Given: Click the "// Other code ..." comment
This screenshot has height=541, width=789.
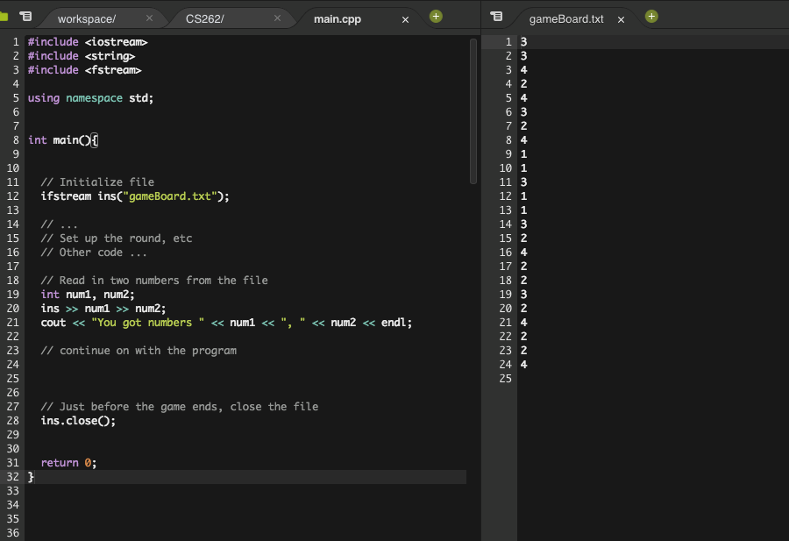Looking at the screenshot, I should [x=94, y=253].
